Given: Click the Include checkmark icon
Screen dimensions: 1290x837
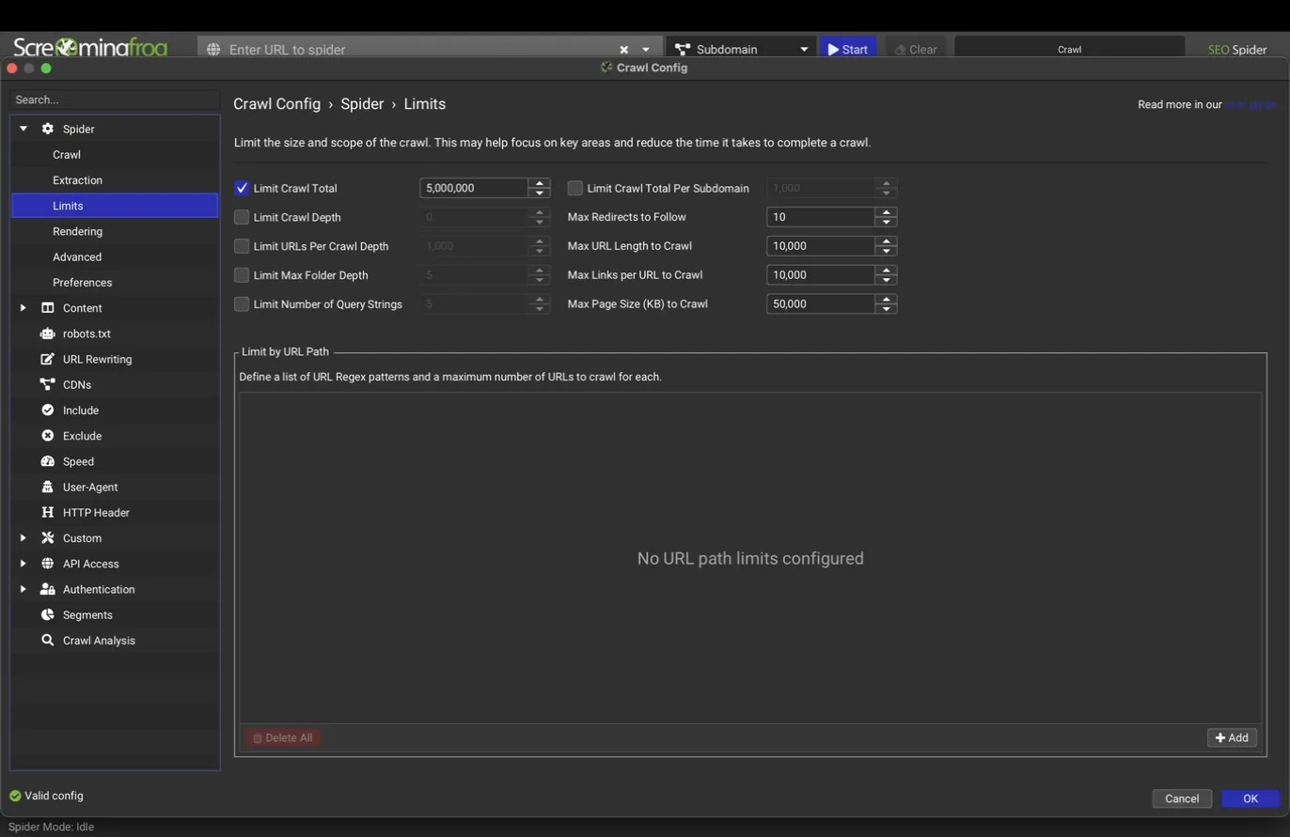Looking at the screenshot, I should coord(47,411).
